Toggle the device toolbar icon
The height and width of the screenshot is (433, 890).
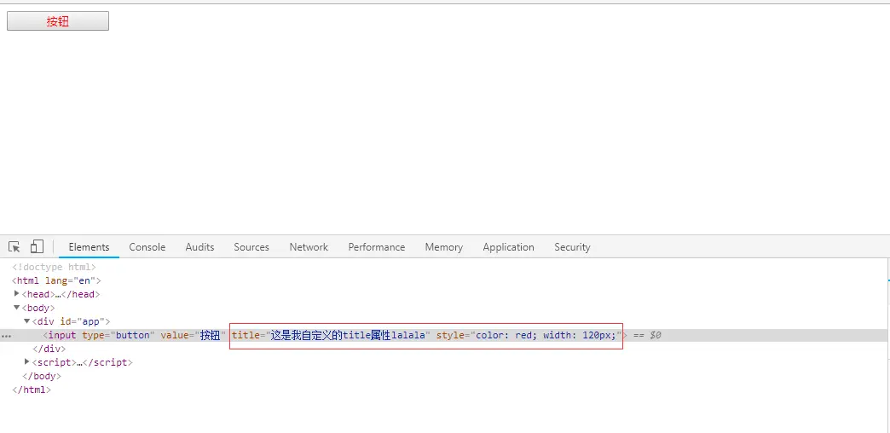click(37, 246)
